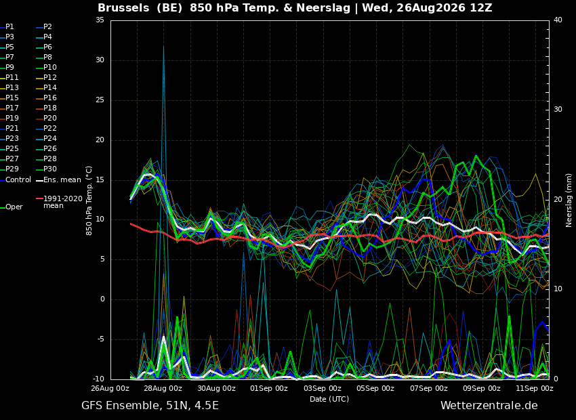Click the "05Sep 00z" date axis label
This screenshot has width=576, height=420.
tap(375, 388)
